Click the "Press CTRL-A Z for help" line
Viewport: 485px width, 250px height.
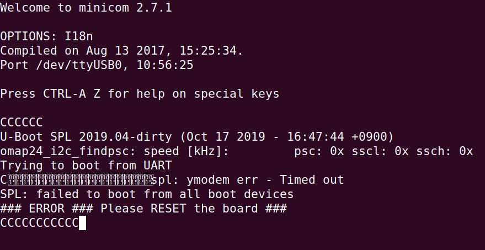[x=140, y=94]
